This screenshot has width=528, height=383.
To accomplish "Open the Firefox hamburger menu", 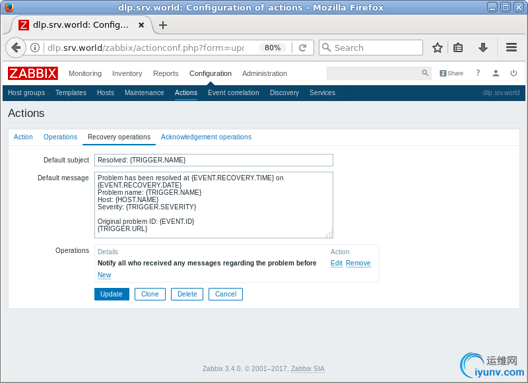I will [511, 47].
